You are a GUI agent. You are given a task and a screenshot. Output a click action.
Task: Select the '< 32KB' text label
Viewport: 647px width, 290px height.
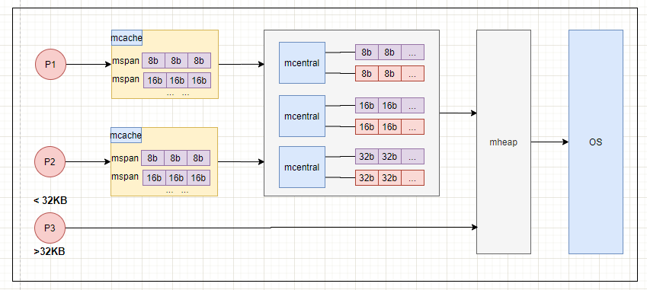[x=50, y=201]
